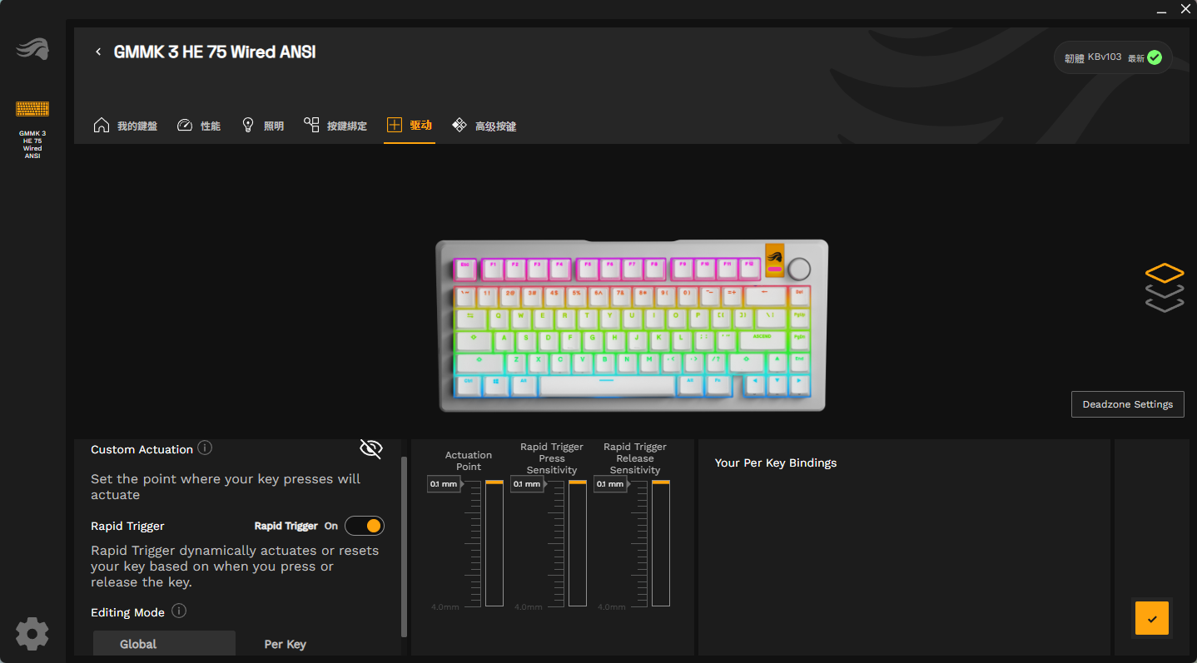Select Per Key editing mode
The width and height of the screenshot is (1197, 663).
click(286, 644)
